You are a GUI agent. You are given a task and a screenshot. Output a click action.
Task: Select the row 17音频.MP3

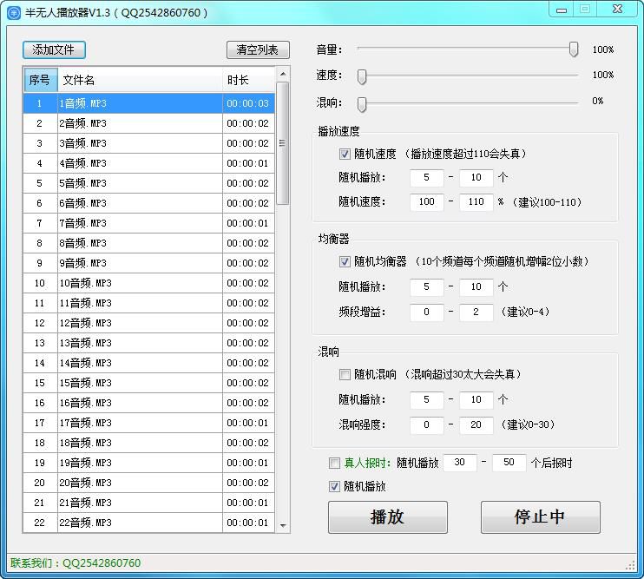coord(148,423)
